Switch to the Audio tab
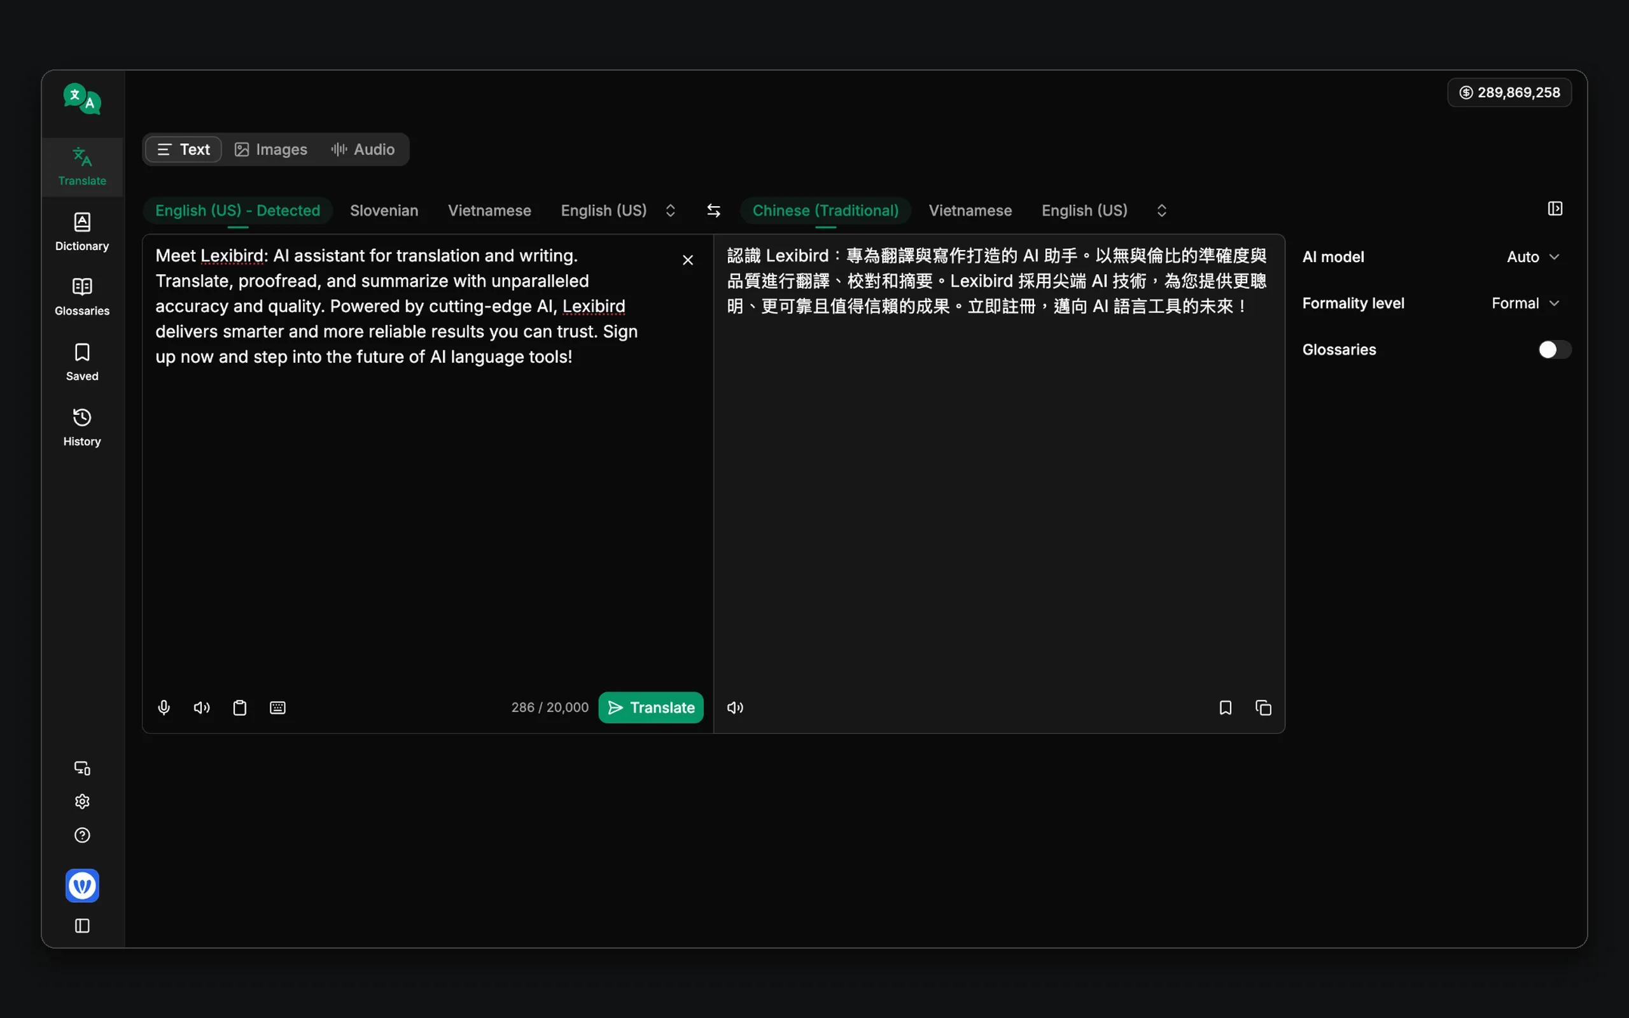The width and height of the screenshot is (1629, 1018). pyautogui.click(x=363, y=150)
